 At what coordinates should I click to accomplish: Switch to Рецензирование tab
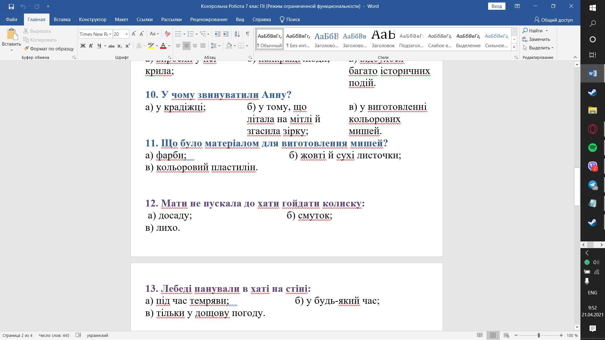tap(209, 20)
